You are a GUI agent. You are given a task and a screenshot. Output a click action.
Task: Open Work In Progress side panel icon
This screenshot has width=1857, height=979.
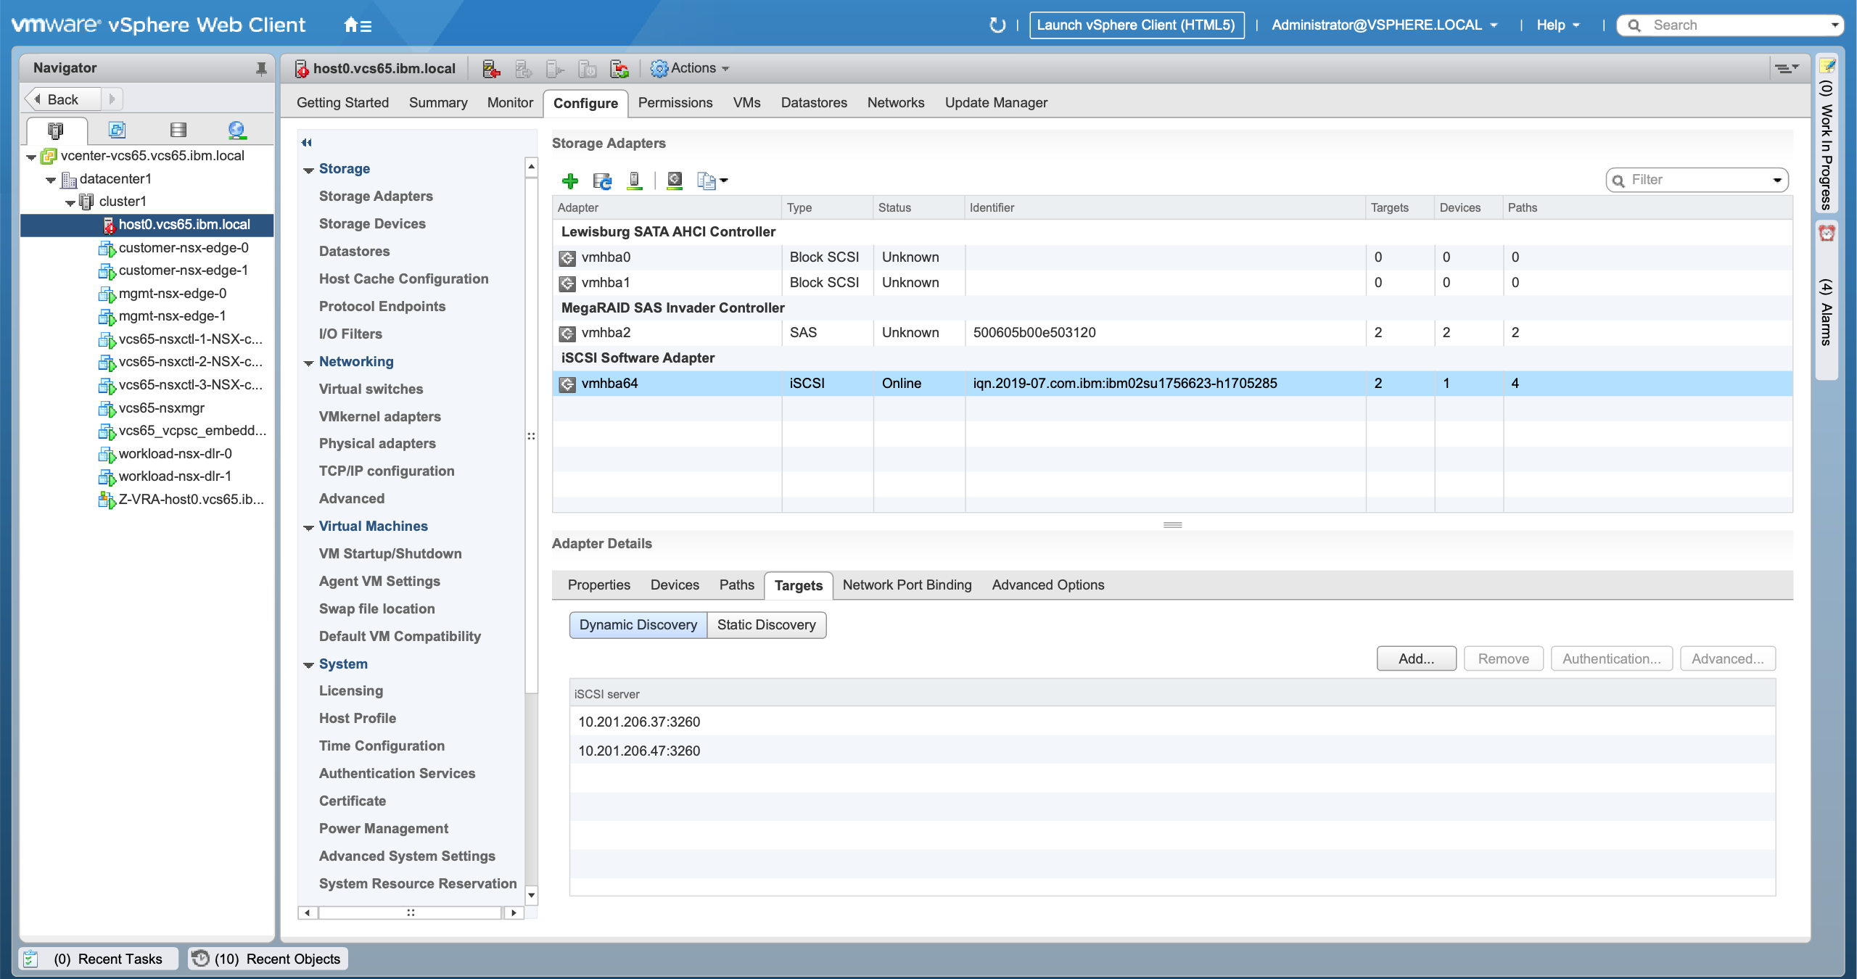[1827, 66]
